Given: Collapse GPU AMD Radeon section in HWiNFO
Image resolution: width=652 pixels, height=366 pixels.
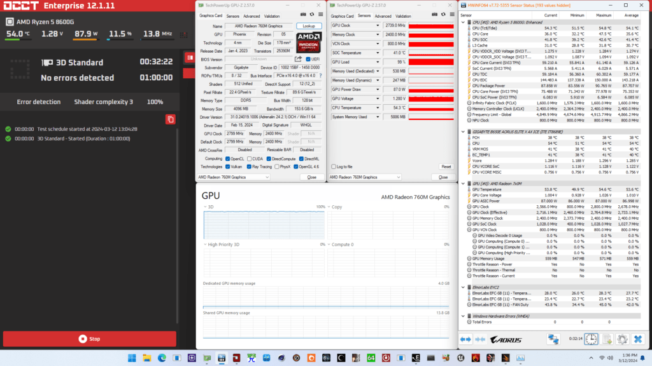Looking at the screenshot, I should pyautogui.click(x=464, y=184).
